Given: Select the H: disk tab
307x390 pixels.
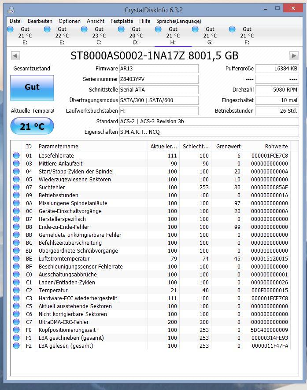Looking at the screenshot, I should pos(173,36).
